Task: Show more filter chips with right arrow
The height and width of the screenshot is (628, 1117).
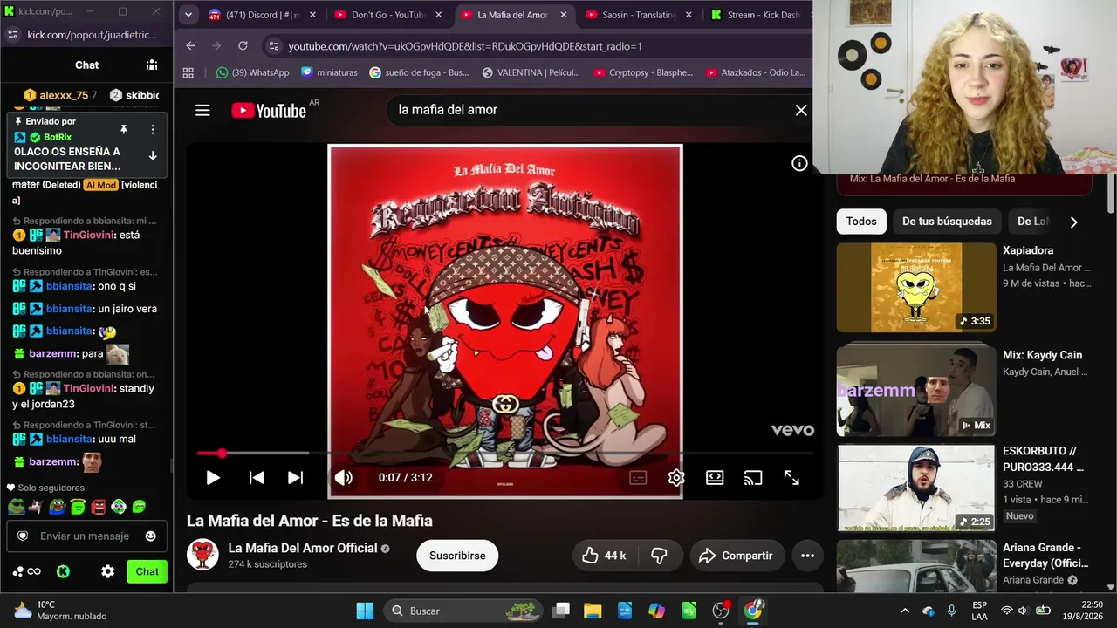Action: [1073, 222]
